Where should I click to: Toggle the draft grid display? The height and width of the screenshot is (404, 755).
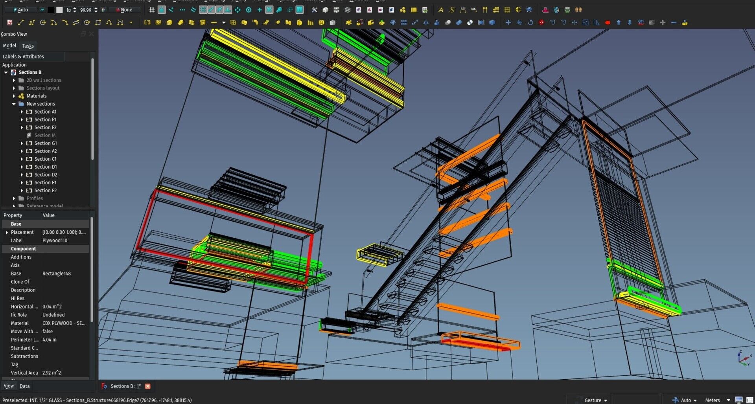pos(152,10)
